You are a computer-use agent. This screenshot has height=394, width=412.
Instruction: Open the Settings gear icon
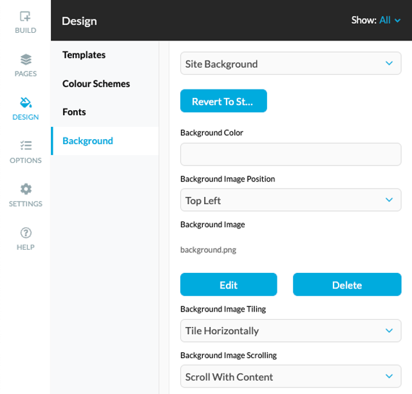coord(26,189)
